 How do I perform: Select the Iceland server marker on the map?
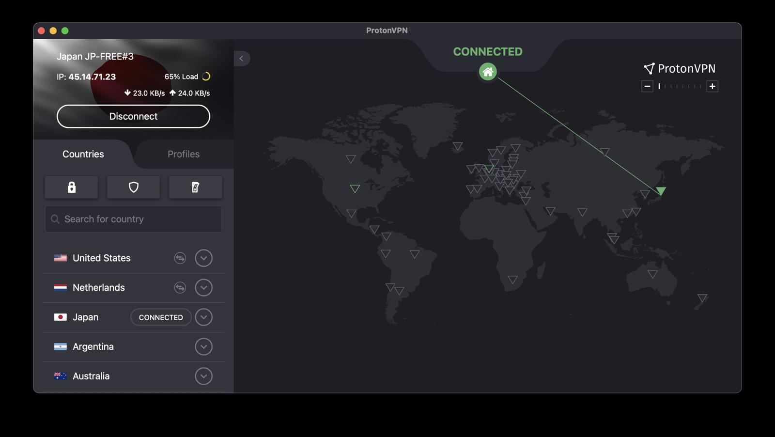pos(458,146)
